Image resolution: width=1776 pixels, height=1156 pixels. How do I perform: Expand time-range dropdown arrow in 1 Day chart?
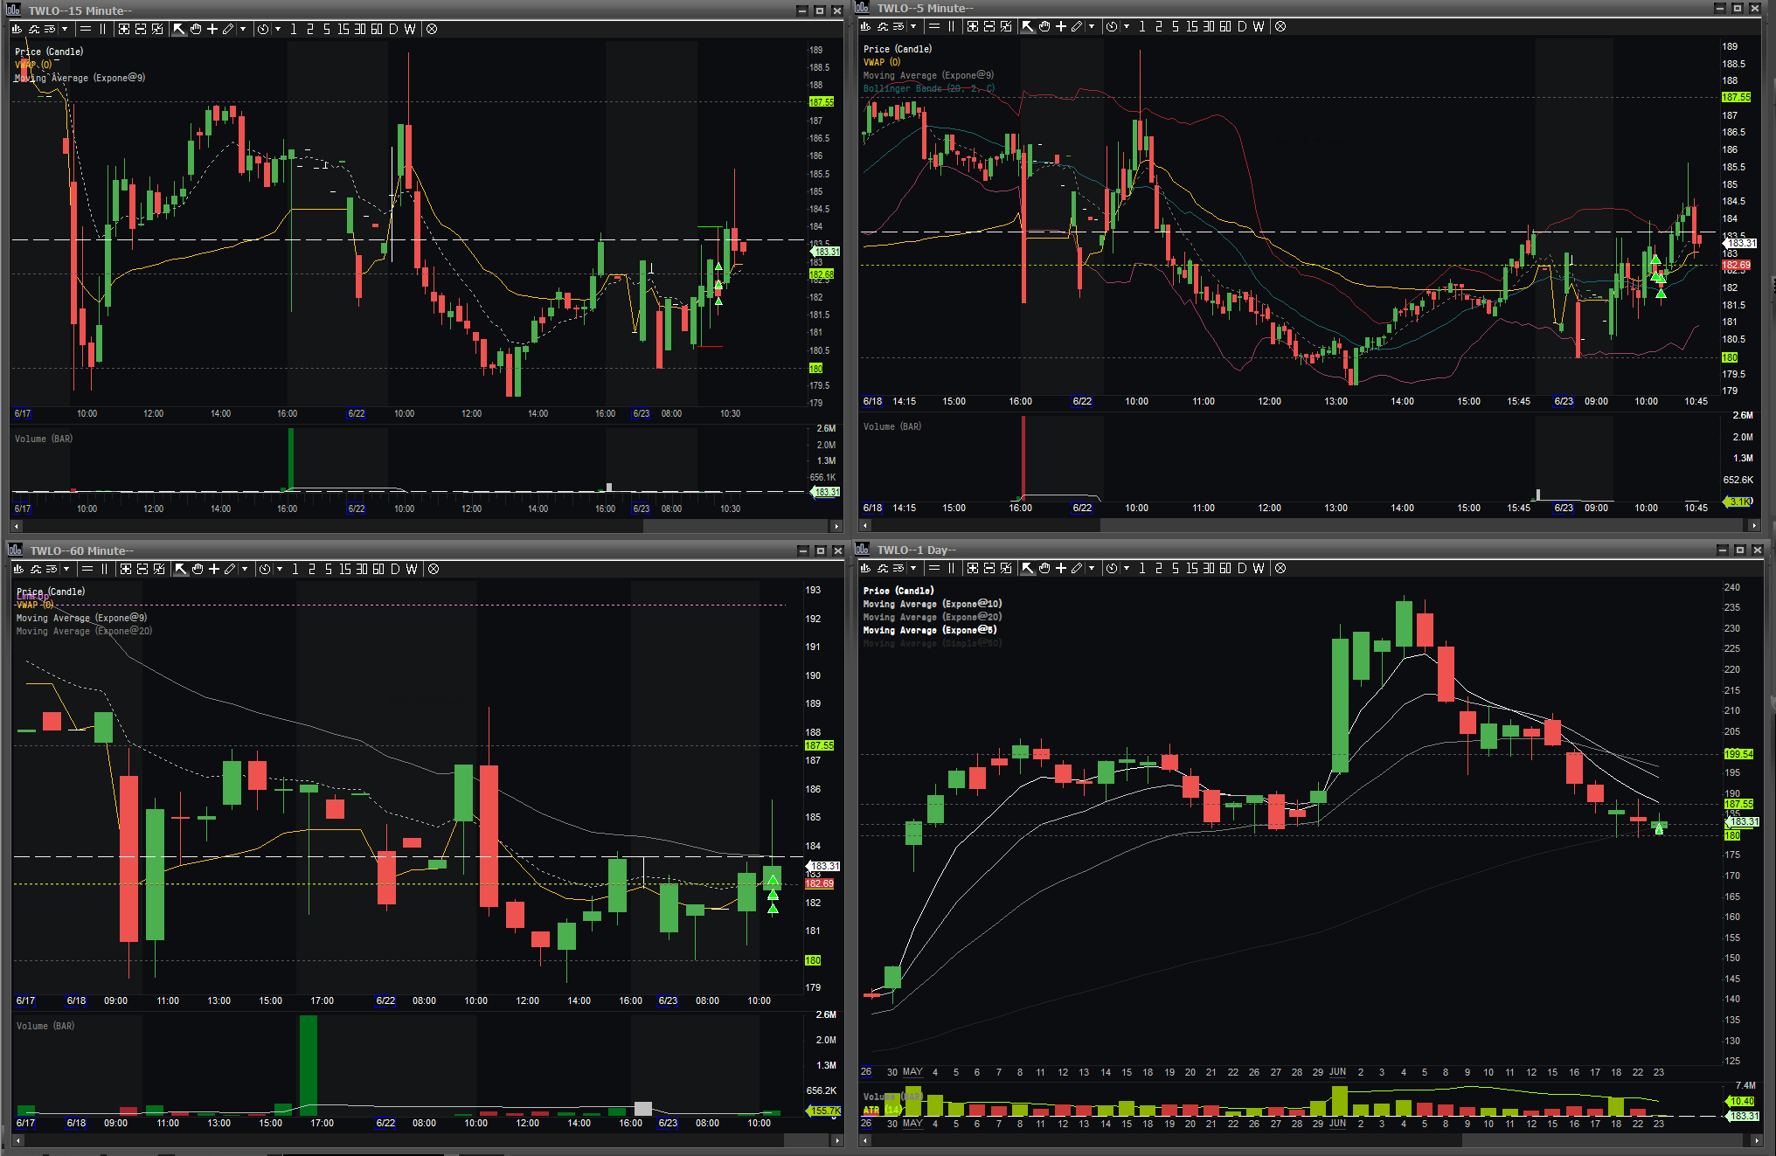point(1127,568)
